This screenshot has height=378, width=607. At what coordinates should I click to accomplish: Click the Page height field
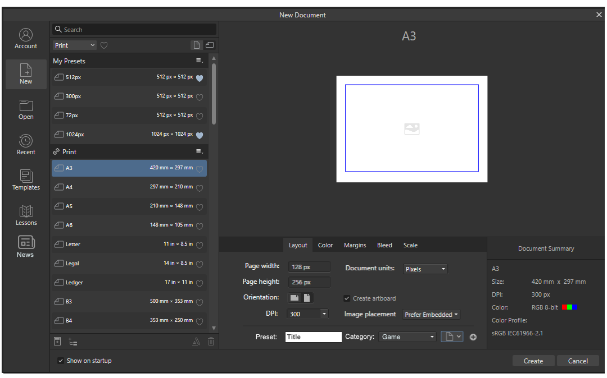tap(309, 282)
